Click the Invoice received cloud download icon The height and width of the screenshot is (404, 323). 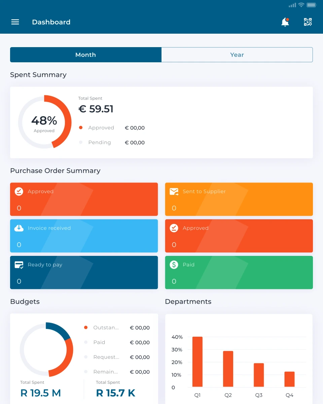tap(19, 228)
